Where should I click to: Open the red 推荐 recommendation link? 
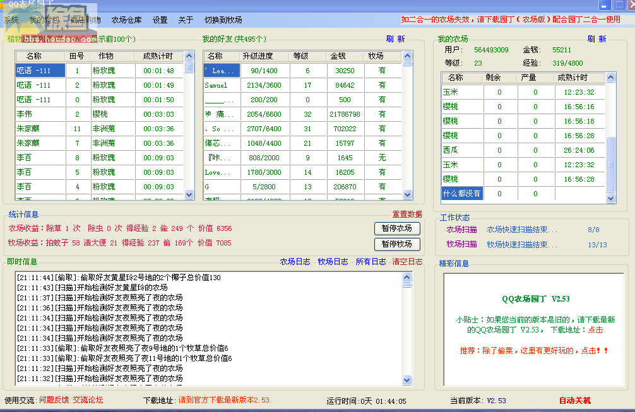[534, 350]
